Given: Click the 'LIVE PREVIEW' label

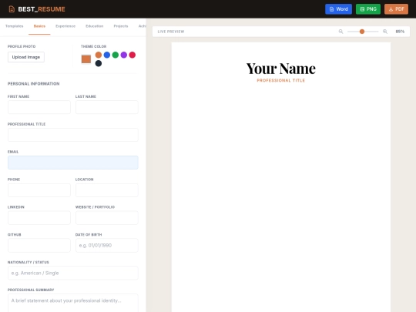Looking at the screenshot, I should coord(171,32).
